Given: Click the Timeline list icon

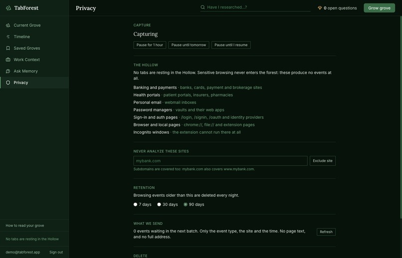Looking at the screenshot, I should (8, 36).
